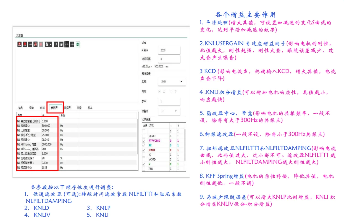Click the refresh/re-record scope icon
Screen dimensions: 344x222
[35, 44]
